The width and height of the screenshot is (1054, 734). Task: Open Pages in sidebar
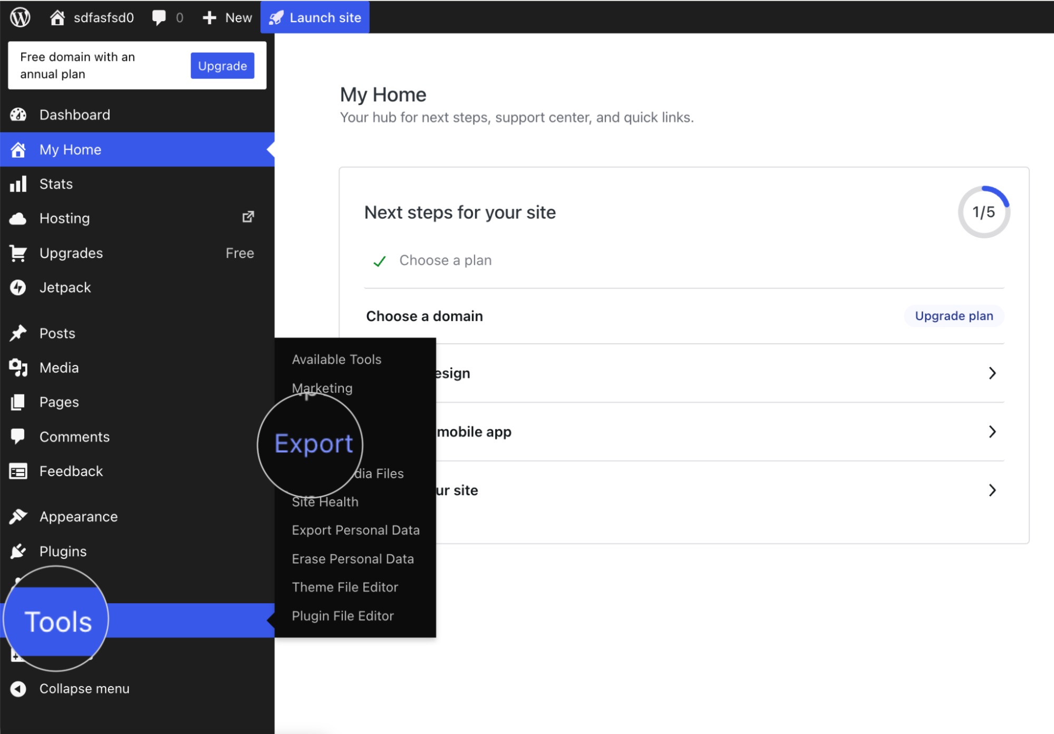[x=59, y=402]
